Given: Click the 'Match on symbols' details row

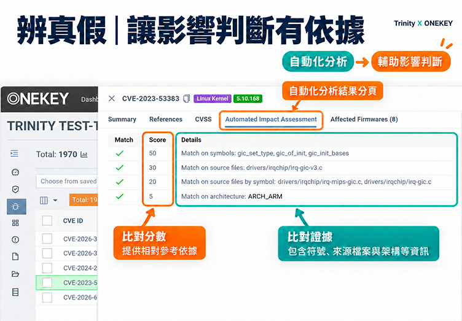Looking at the screenshot, I should [265, 153].
